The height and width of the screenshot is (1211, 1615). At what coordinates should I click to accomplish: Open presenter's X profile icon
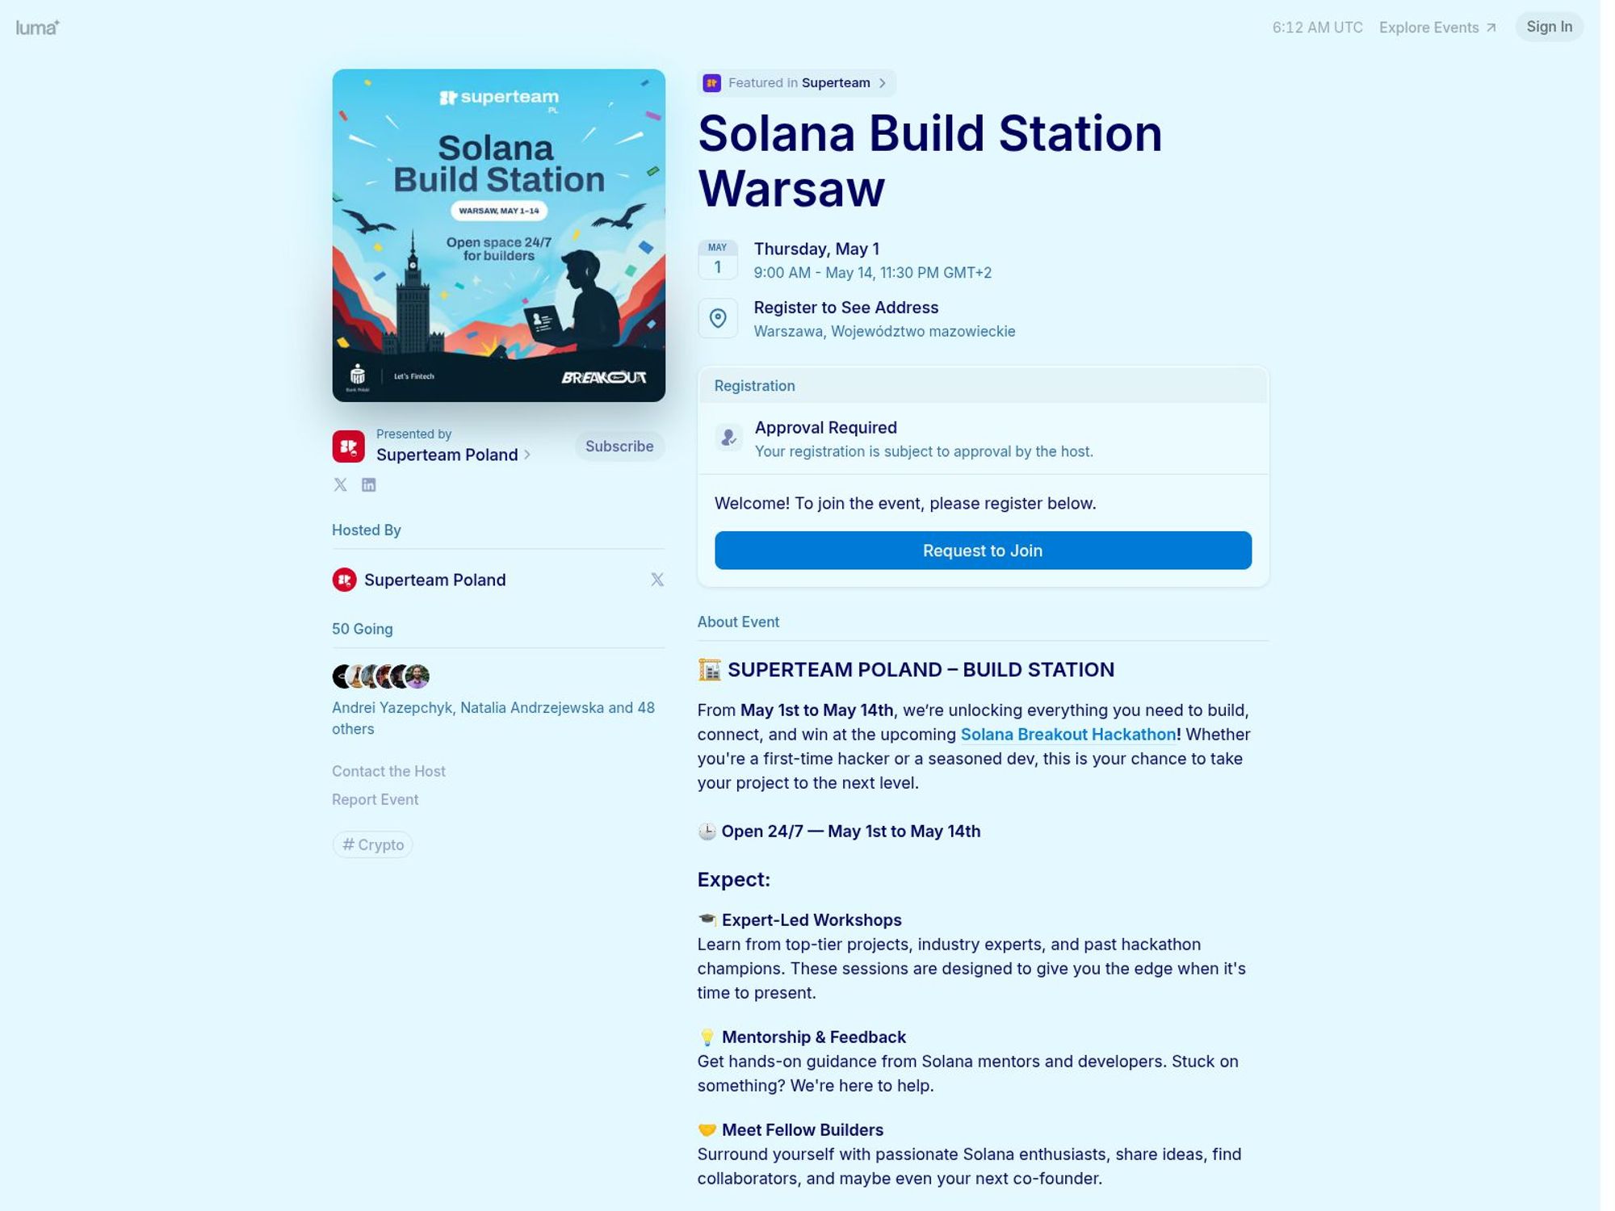click(340, 484)
